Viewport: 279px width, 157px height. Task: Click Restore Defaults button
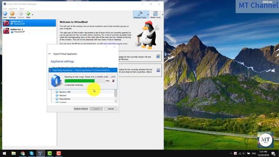point(81,109)
